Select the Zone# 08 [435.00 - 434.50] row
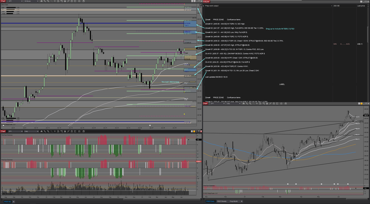 (232, 58)
